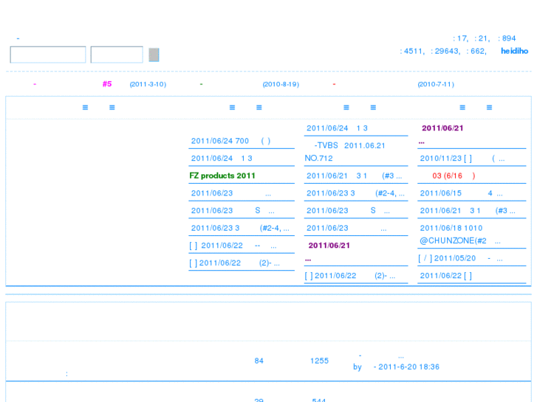The image size is (537, 402).
Task: Click right ≡ icon in first column header
Action: pos(112,108)
